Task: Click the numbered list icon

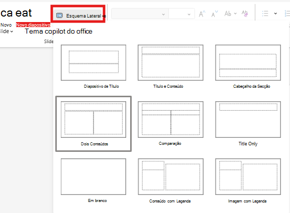Action: [x=287, y=14]
